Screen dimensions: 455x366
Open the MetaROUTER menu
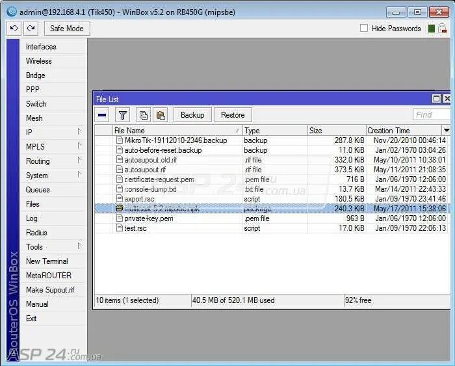click(x=53, y=276)
